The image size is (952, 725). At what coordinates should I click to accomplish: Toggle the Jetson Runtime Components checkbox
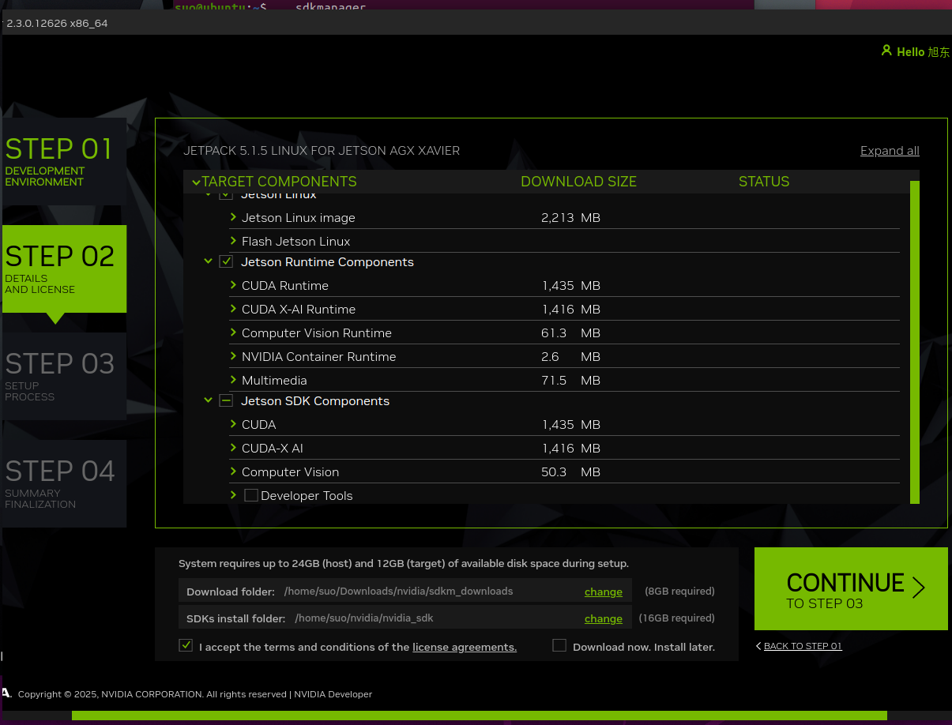point(226,261)
